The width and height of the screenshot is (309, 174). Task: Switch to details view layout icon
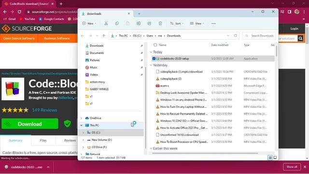pyautogui.click(x=270, y=158)
